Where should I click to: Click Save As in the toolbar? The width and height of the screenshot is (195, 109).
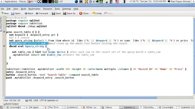tap(69, 13)
